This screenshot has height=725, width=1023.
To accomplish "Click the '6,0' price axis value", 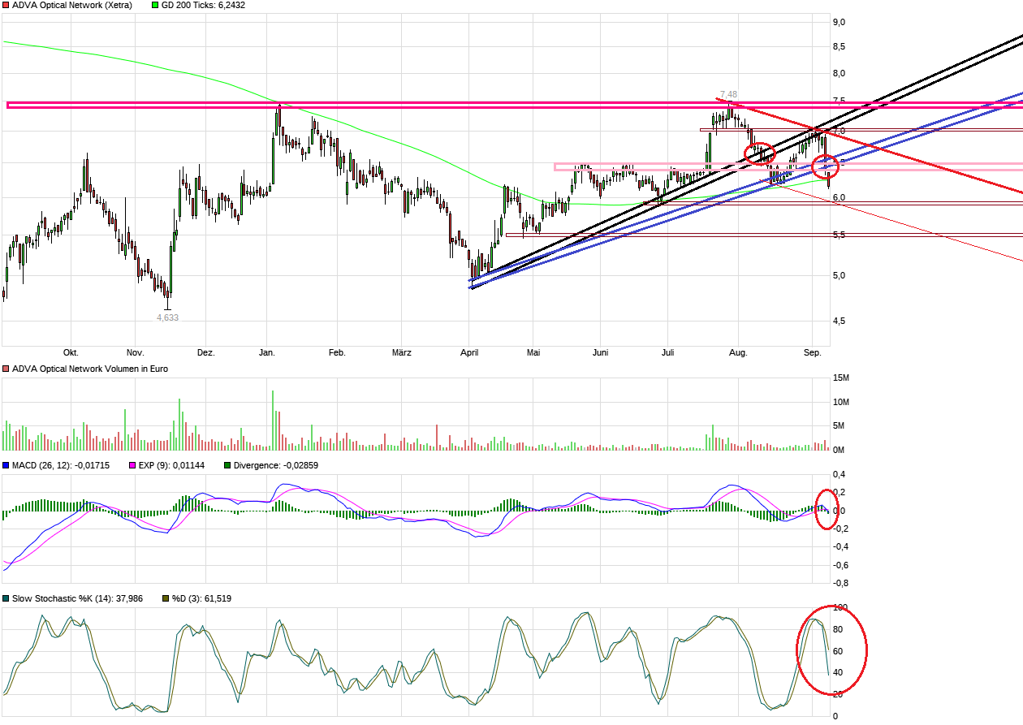I will point(840,197).
